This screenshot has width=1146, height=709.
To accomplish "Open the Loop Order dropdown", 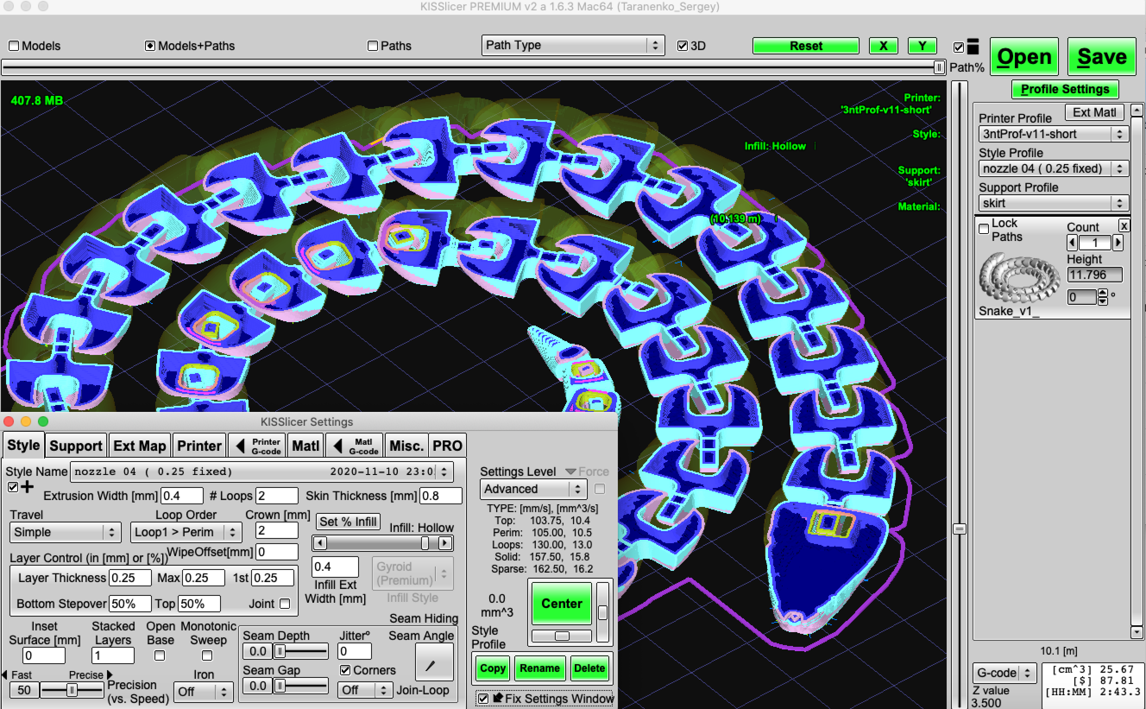I will click(185, 532).
